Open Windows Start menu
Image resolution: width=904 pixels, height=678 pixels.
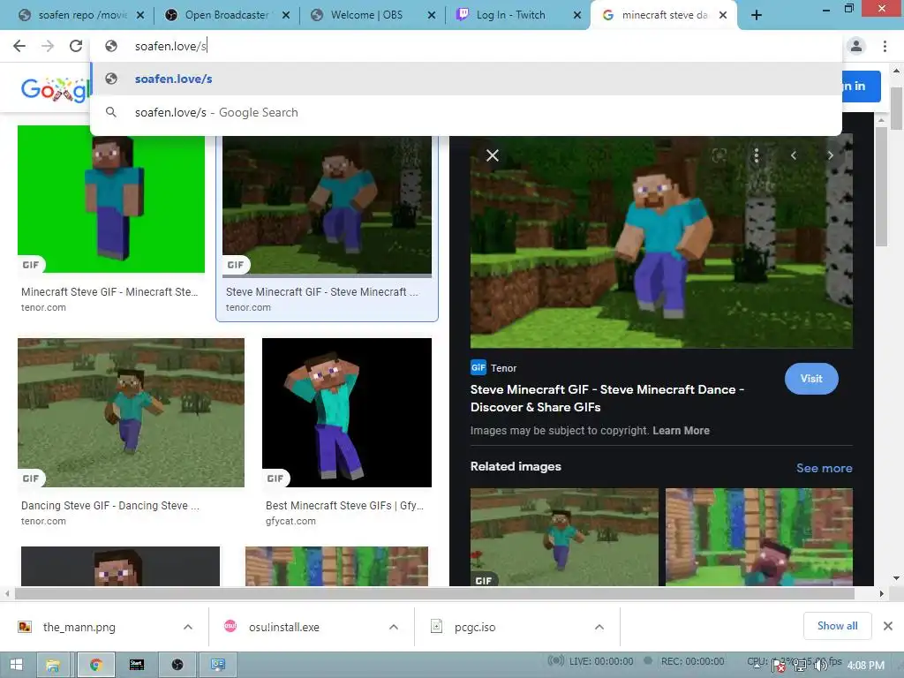coord(17,665)
